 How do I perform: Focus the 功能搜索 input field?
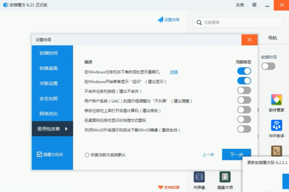tap(238, 22)
